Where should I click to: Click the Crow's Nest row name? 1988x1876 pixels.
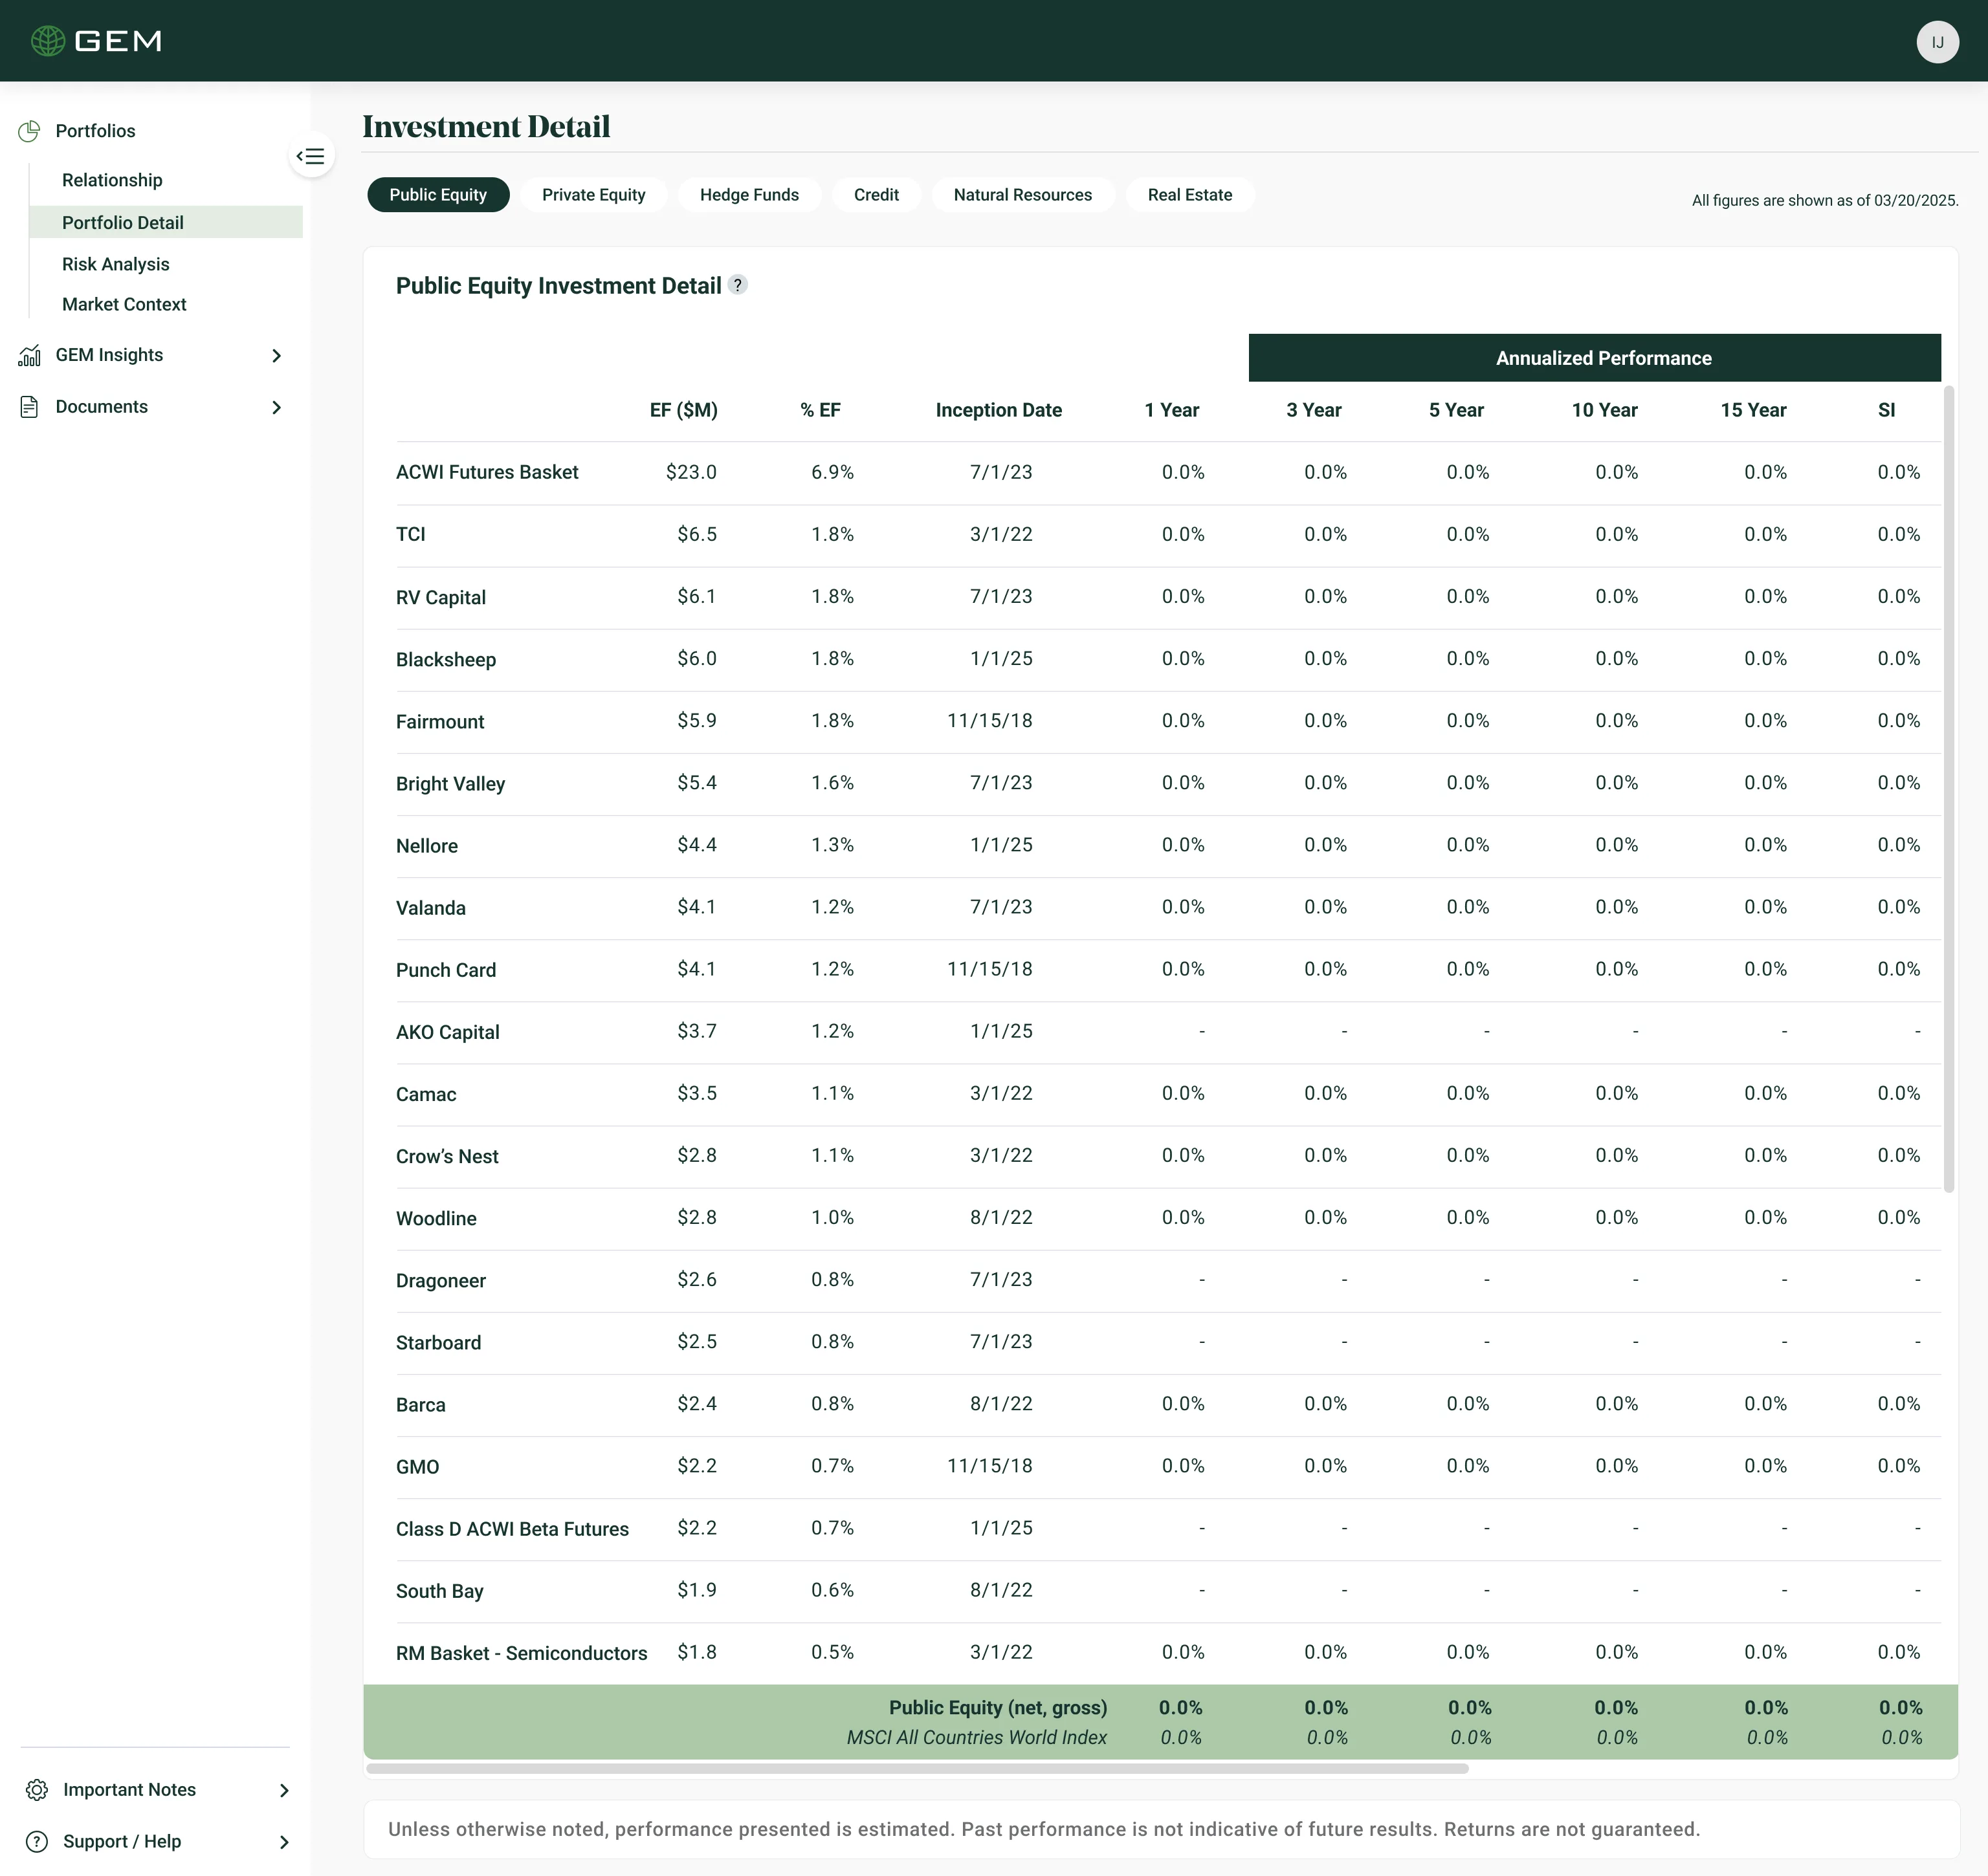click(447, 1156)
